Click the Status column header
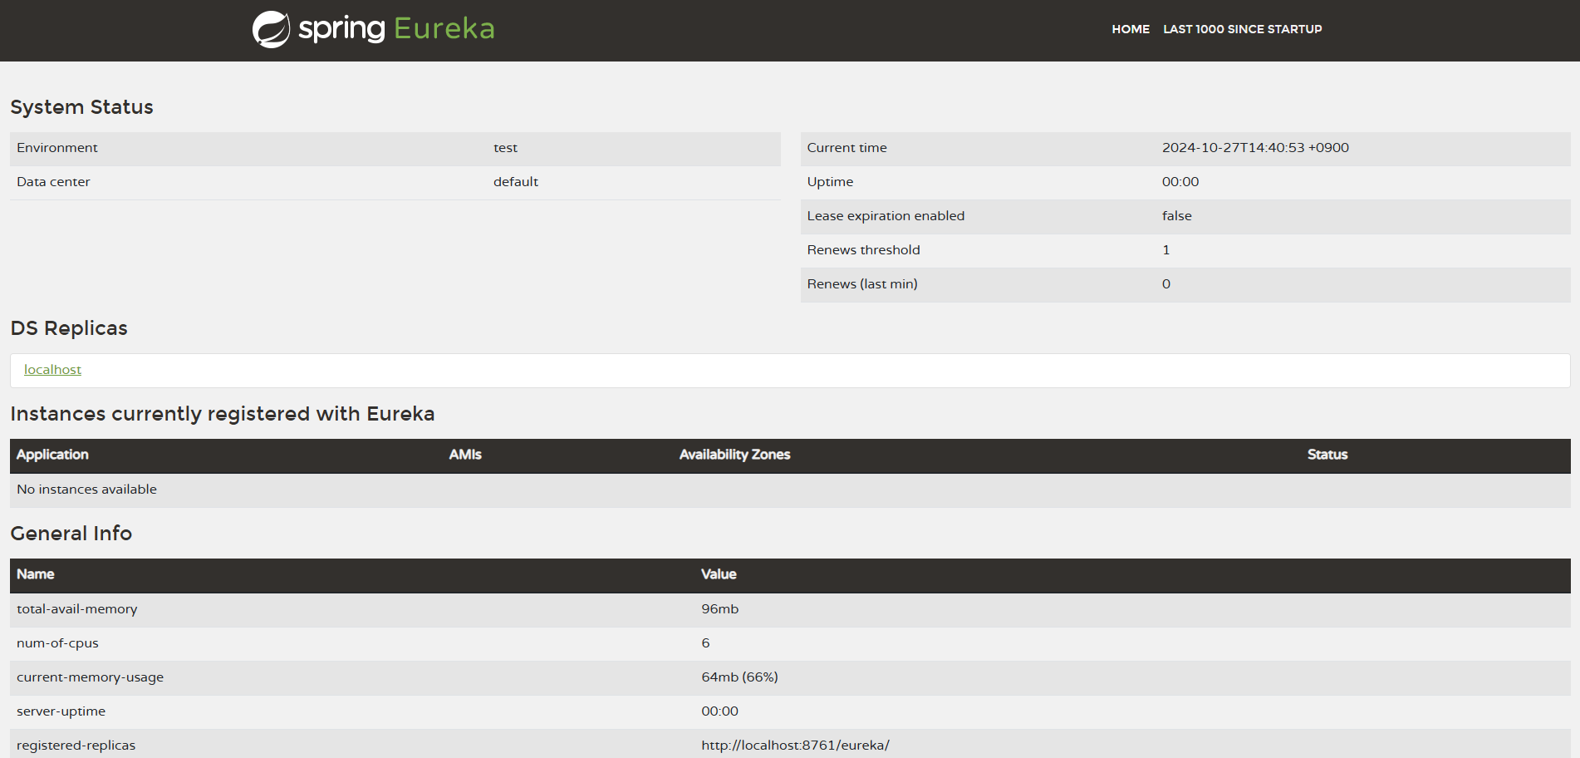 pos(1327,455)
